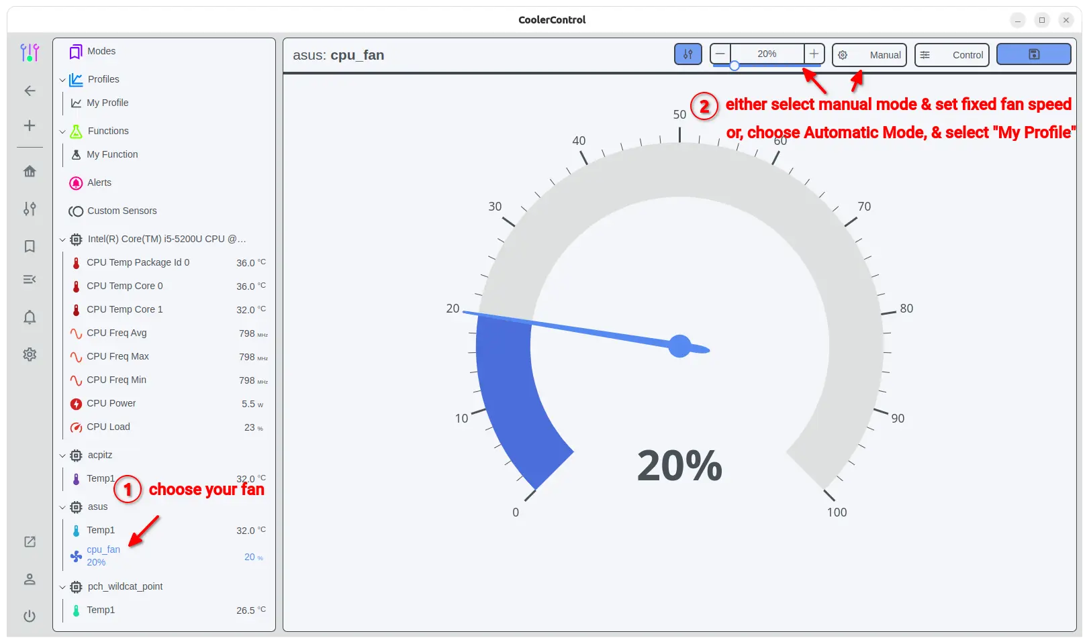
Task: Open settings gear icon in sidebar
Action: [x=30, y=354]
